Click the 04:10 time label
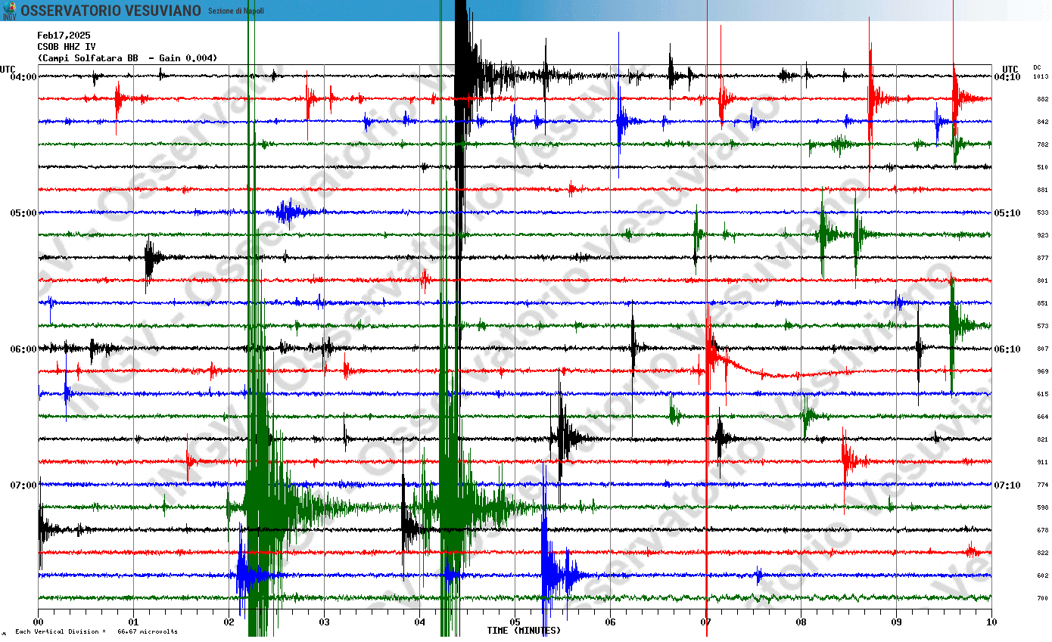The width and height of the screenshot is (1052, 642). [1007, 76]
